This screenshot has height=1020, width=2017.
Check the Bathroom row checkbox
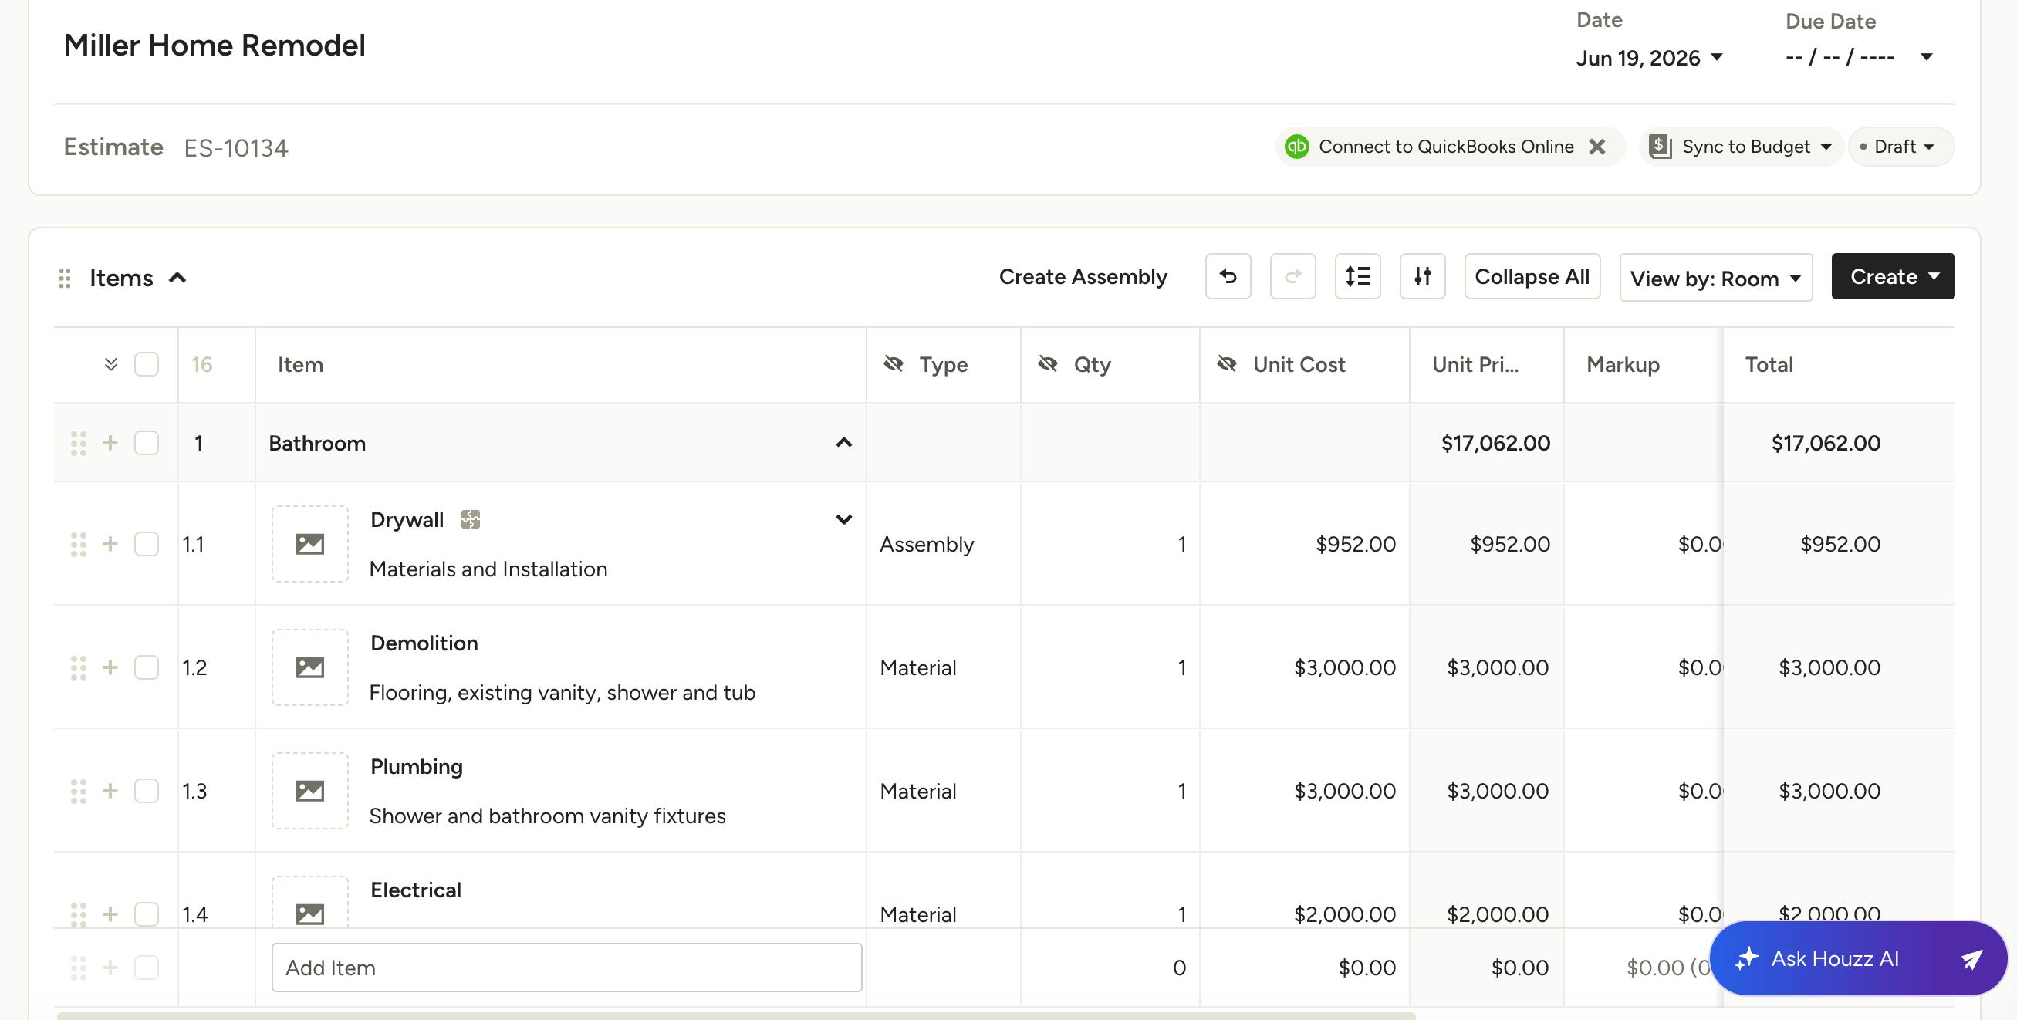coord(147,443)
